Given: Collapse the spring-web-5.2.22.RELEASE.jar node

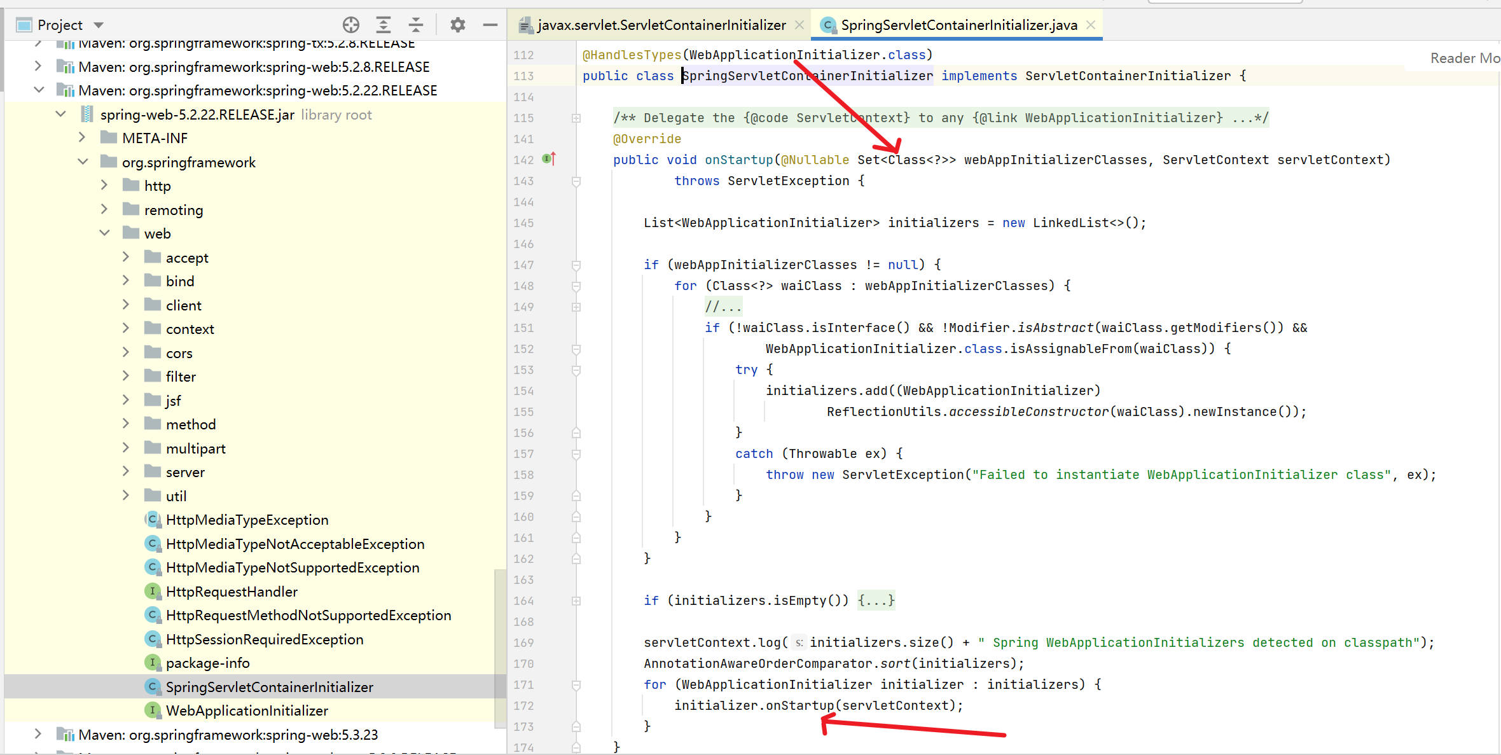Looking at the screenshot, I should point(60,114).
